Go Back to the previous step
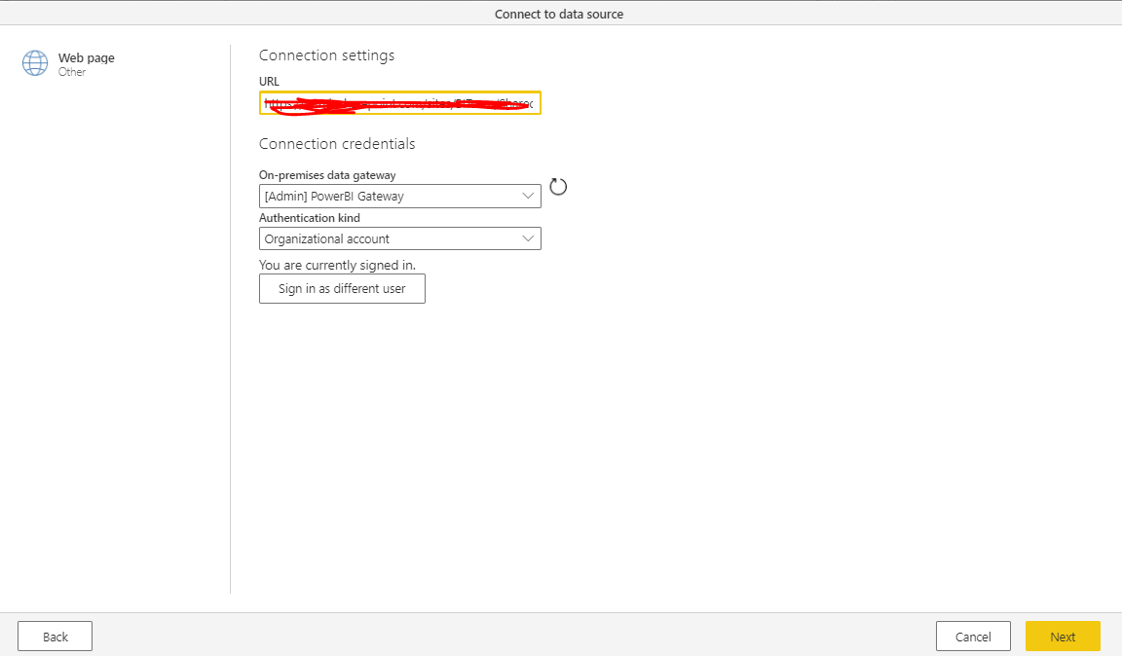 point(56,636)
